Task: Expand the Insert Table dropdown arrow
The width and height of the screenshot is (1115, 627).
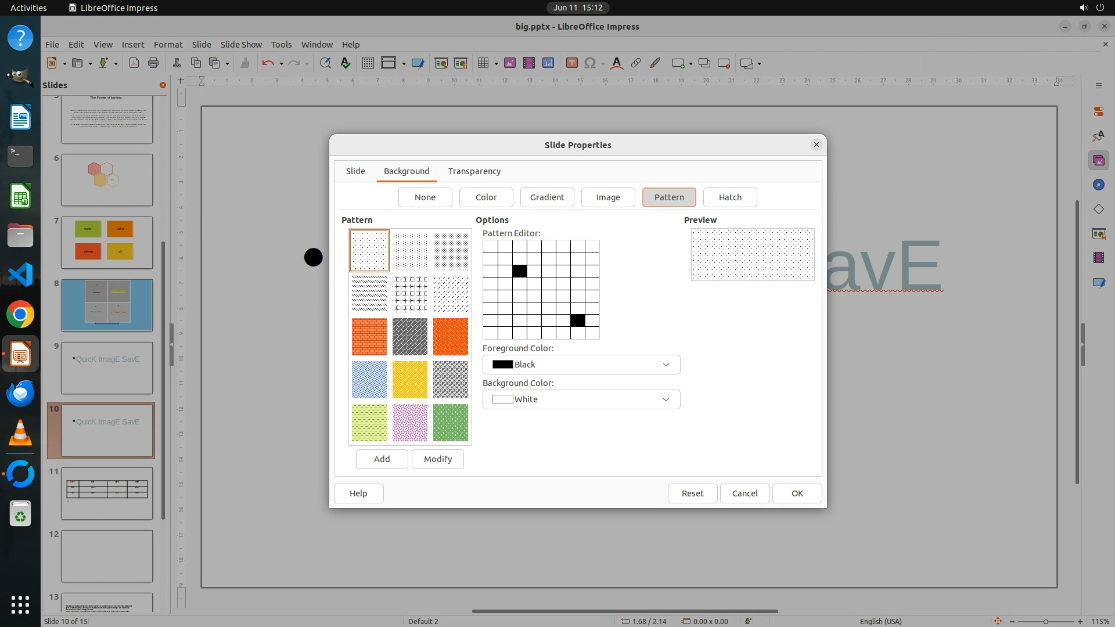Action: click(x=497, y=64)
